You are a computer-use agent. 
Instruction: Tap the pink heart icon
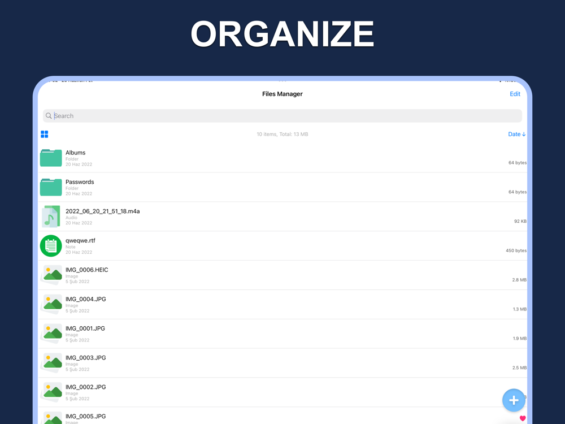click(523, 418)
